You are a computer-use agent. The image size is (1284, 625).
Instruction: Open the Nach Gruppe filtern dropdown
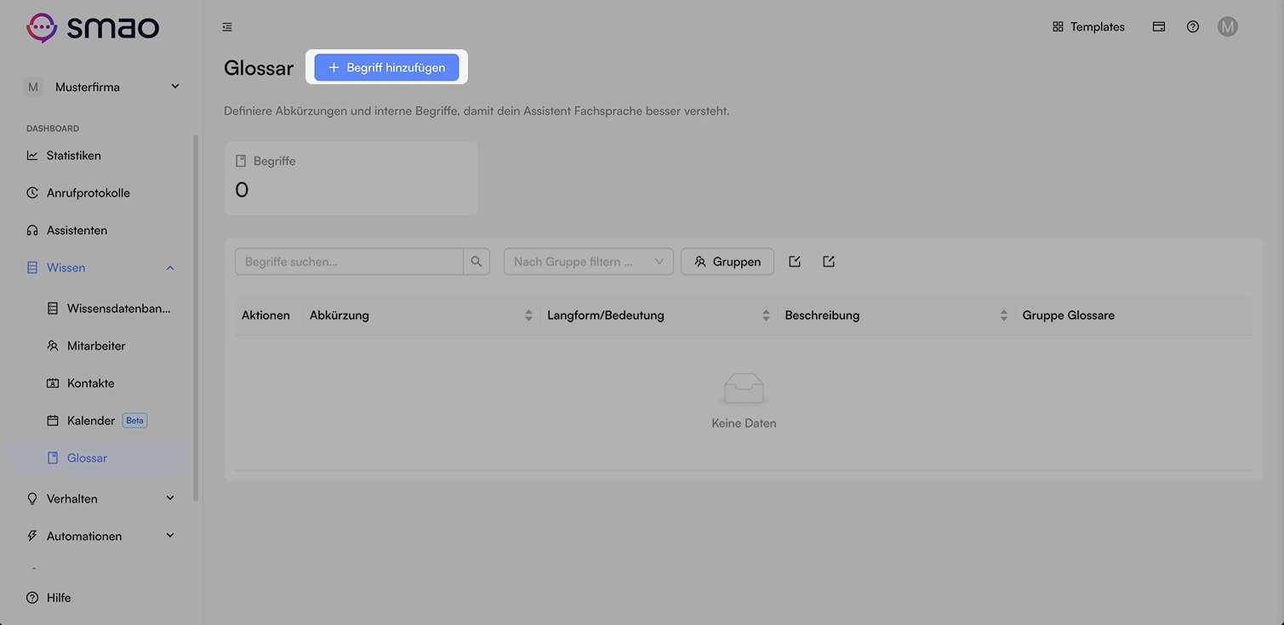[589, 262]
